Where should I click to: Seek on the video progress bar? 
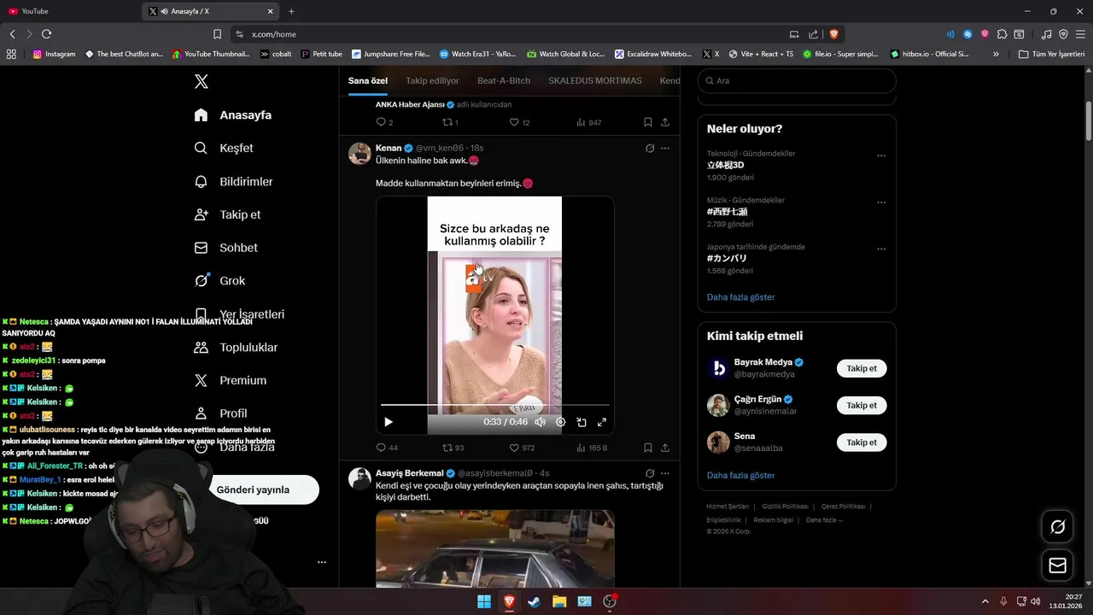(495, 405)
